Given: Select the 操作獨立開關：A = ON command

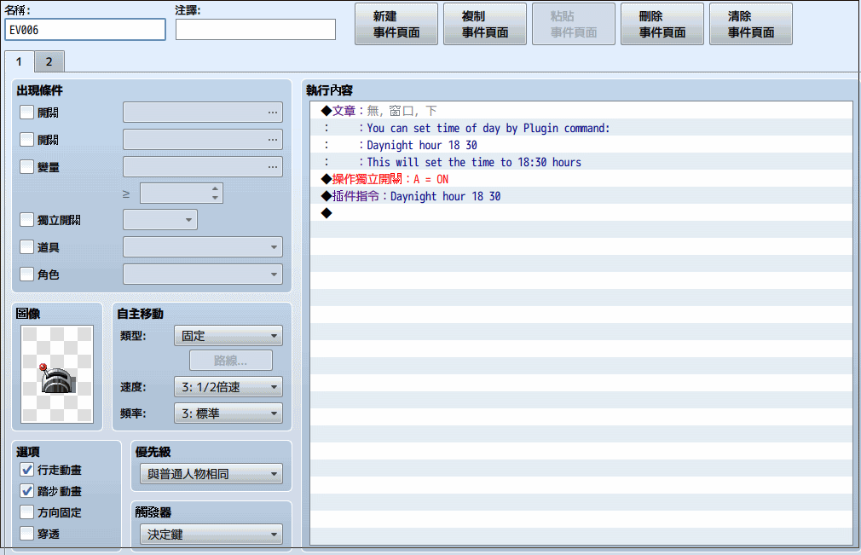Looking at the screenshot, I should (x=581, y=179).
